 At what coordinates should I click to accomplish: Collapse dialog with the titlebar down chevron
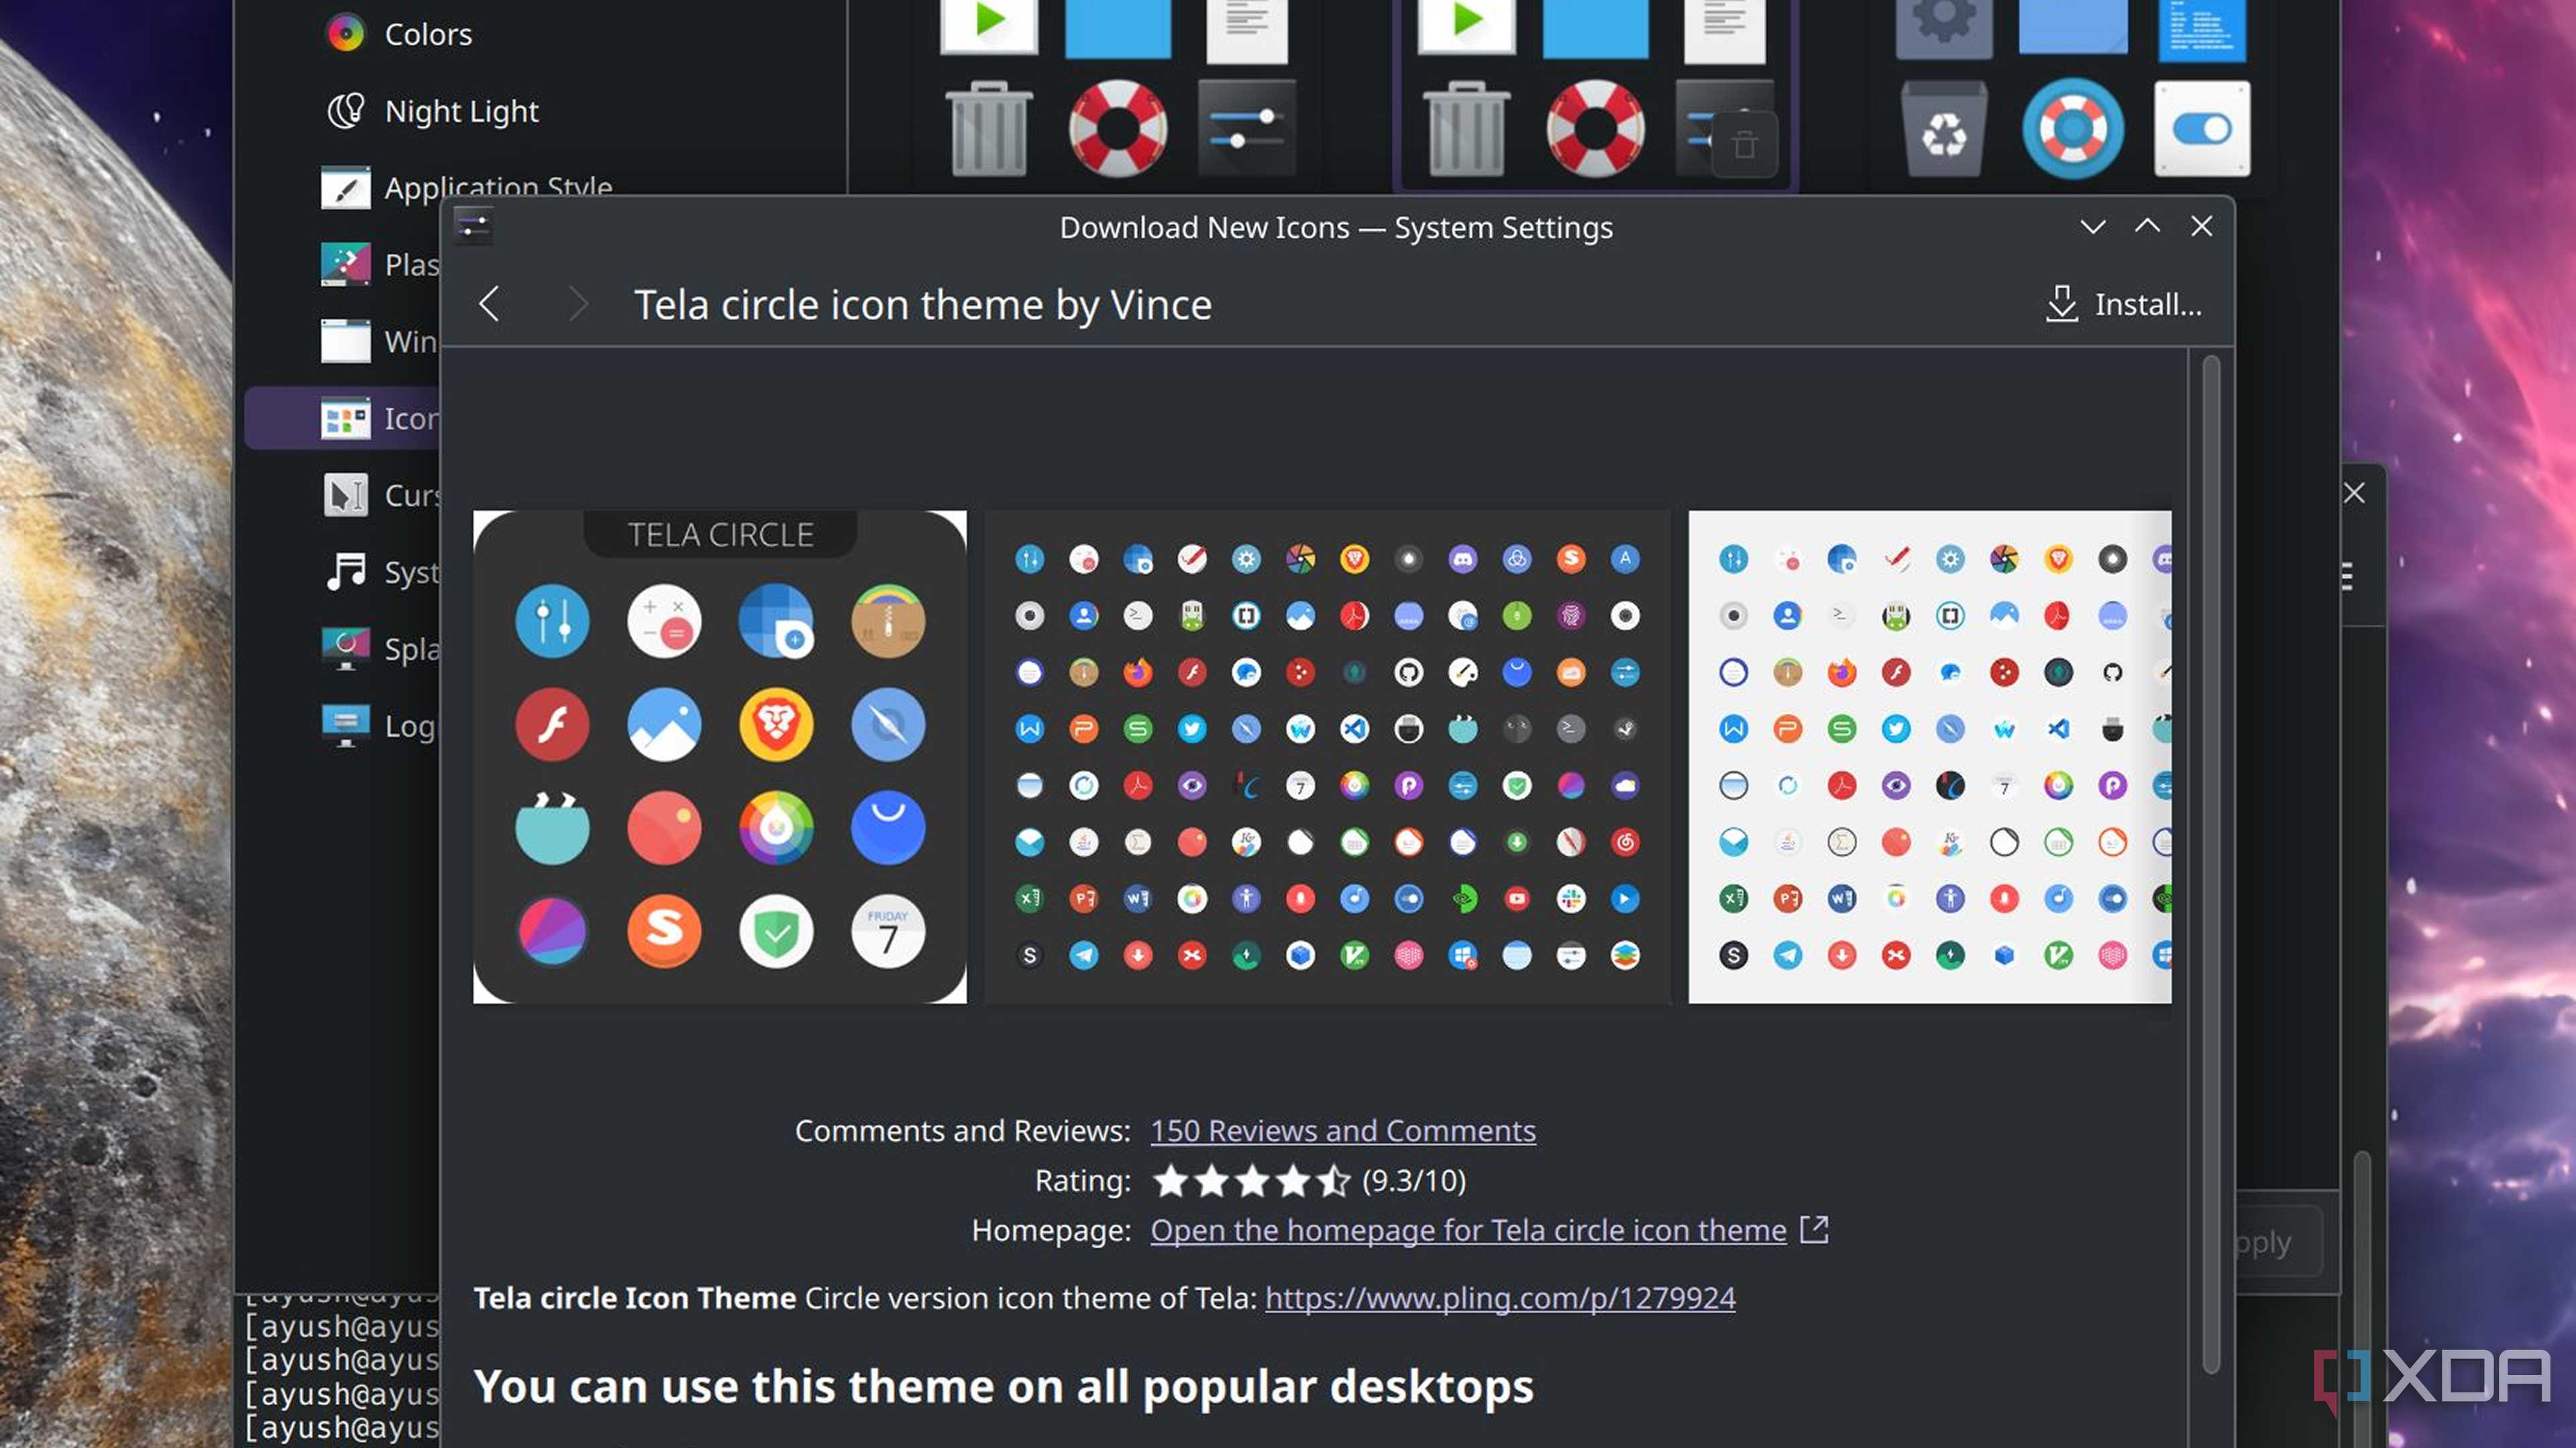(x=2093, y=227)
